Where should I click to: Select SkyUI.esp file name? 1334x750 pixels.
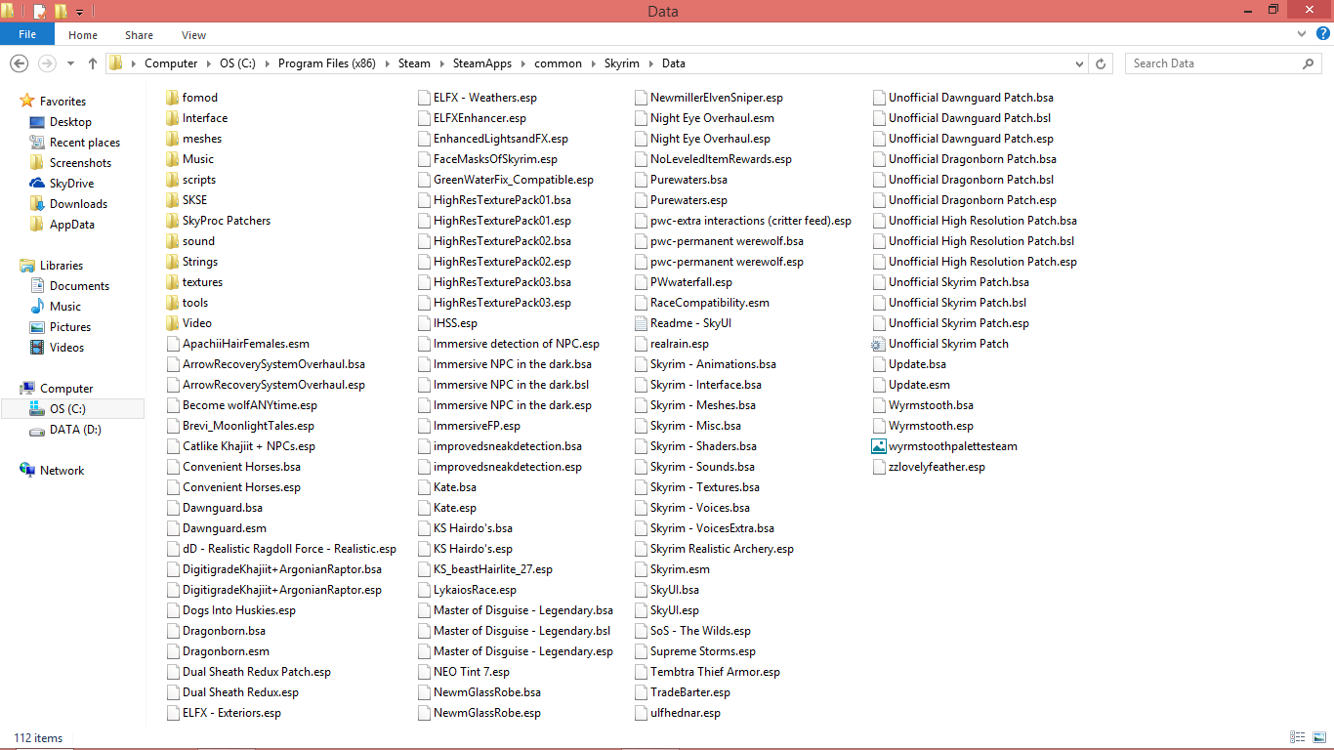[x=675, y=610]
